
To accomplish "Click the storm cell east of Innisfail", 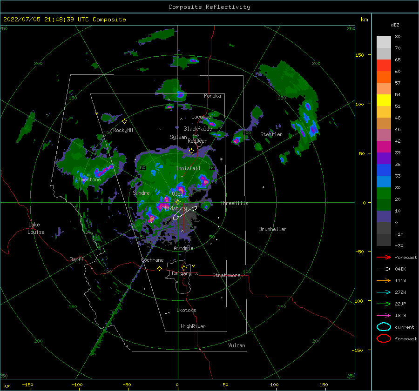I will (x=203, y=180).
